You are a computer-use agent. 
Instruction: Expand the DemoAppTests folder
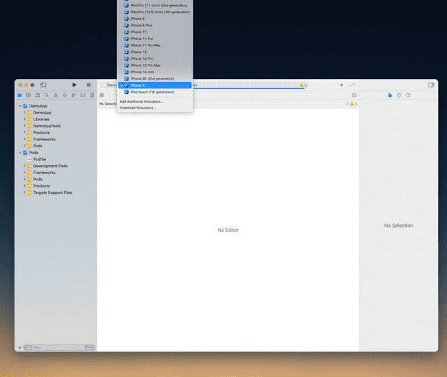click(x=25, y=126)
